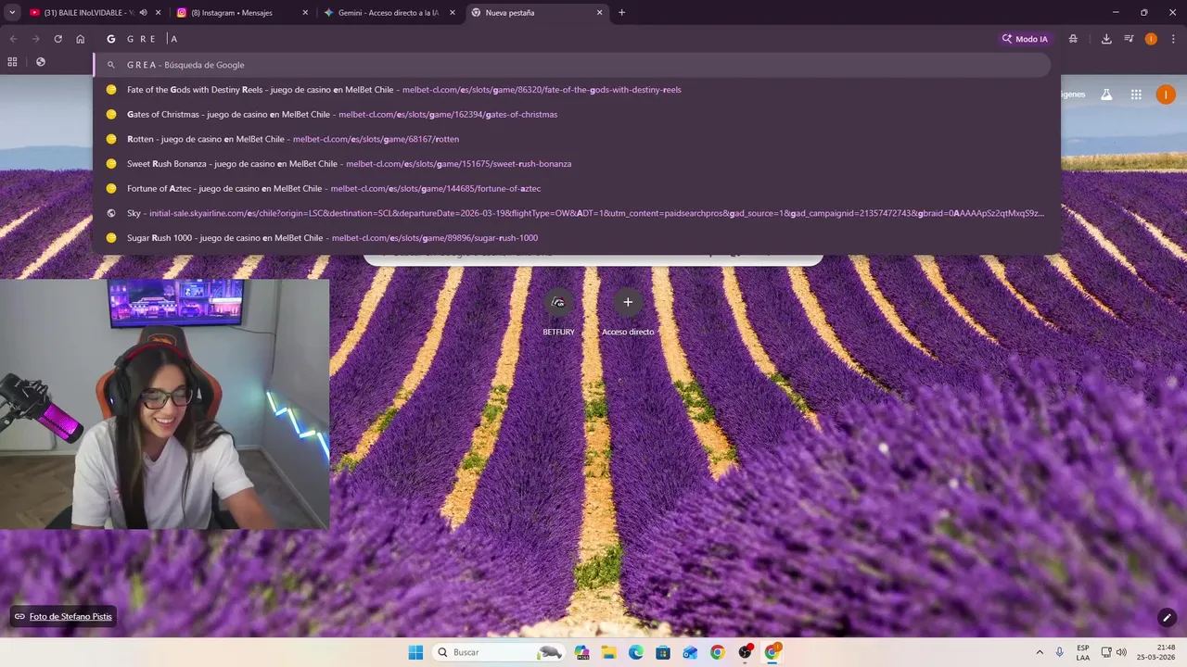Select Sky airline suggestion
Viewport: 1187px width, 667px height.
(x=573, y=213)
